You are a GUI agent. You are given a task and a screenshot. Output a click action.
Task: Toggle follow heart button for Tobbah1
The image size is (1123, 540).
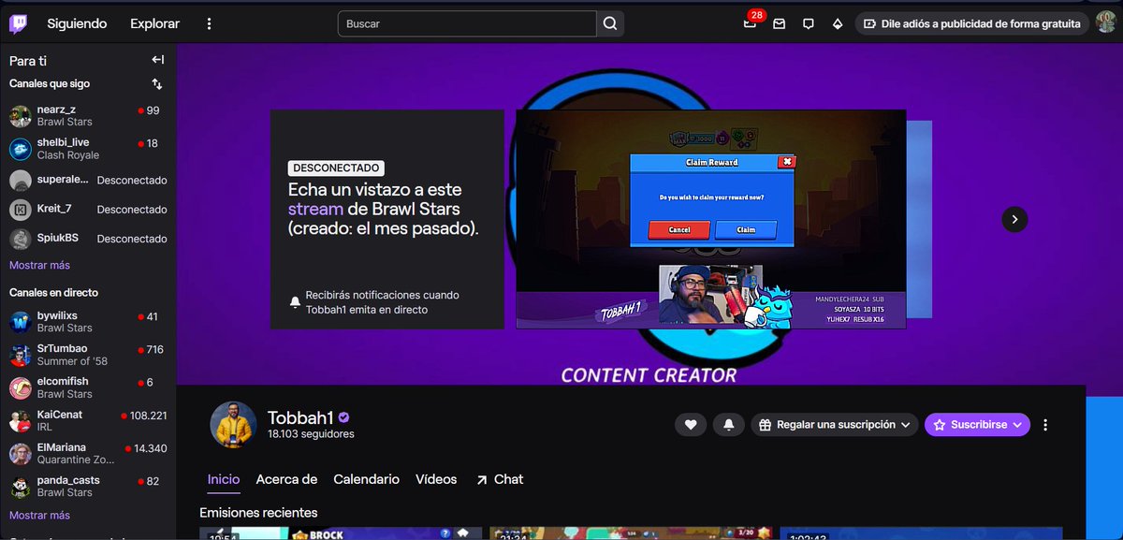[691, 425]
